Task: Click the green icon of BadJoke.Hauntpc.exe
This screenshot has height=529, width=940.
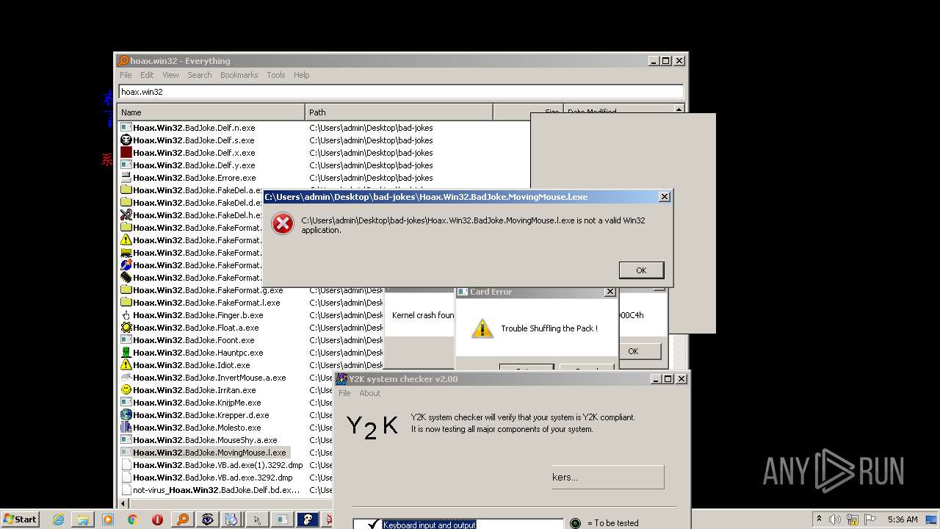Action: point(126,353)
